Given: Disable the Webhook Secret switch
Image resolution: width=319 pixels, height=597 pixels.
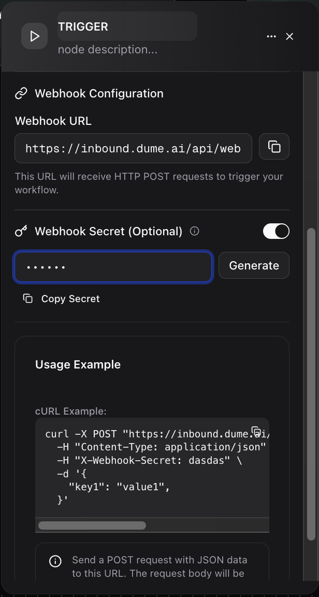Looking at the screenshot, I should (x=276, y=231).
